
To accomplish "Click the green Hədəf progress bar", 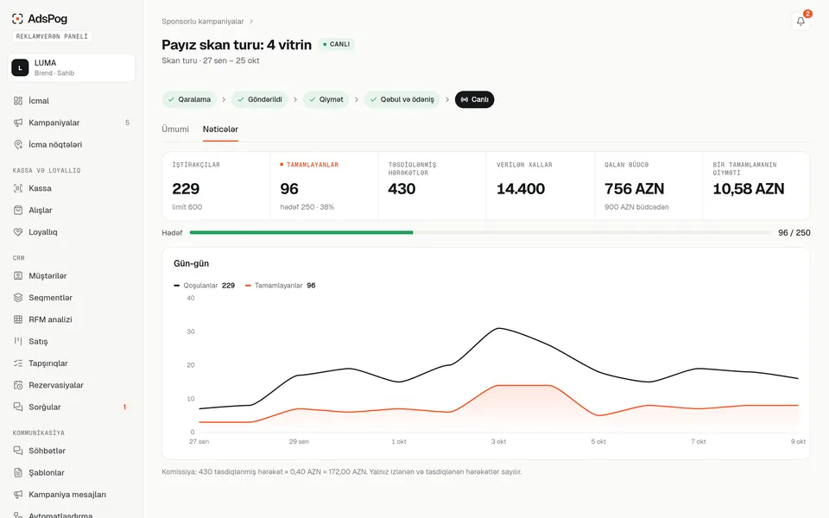I will click(301, 232).
